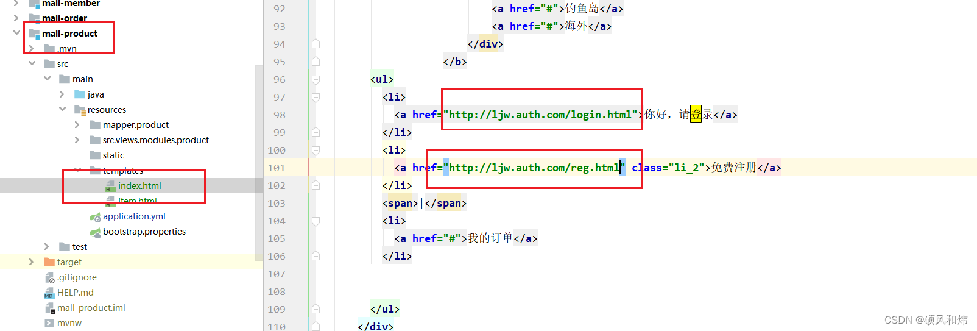Image resolution: width=977 pixels, height=331 pixels.
Task: Collapse the main folder
Action: tap(47, 79)
